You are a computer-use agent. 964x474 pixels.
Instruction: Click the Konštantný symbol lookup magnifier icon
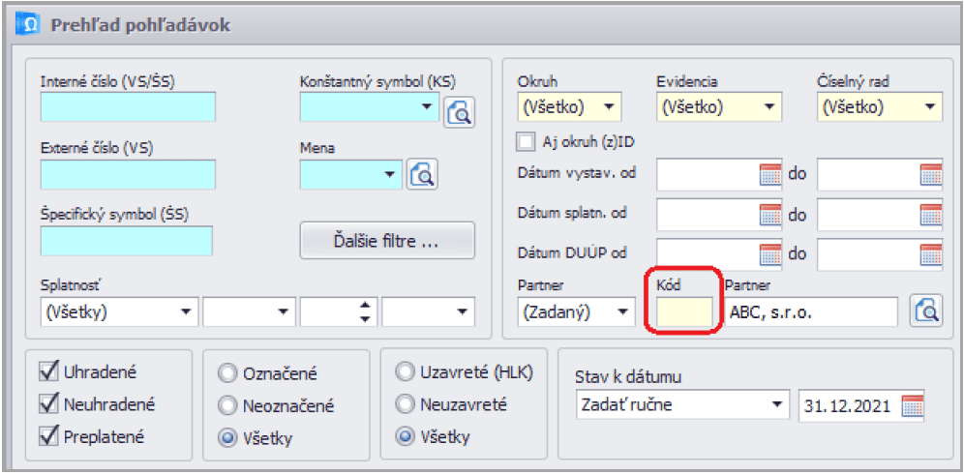point(459,113)
